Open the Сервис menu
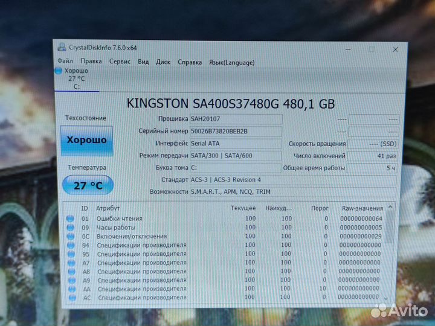Screen dimensions: 435x326 (x=120, y=62)
